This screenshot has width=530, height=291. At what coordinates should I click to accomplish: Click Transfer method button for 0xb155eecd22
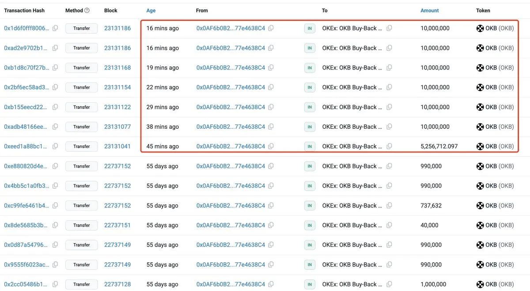click(x=82, y=107)
